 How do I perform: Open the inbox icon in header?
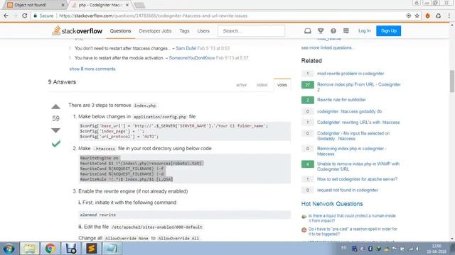coord(308,30)
